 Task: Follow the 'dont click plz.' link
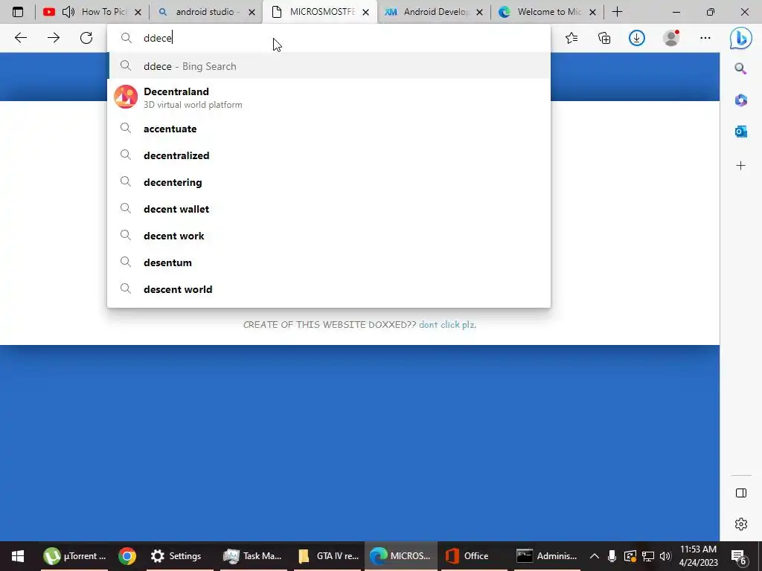point(447,324)
